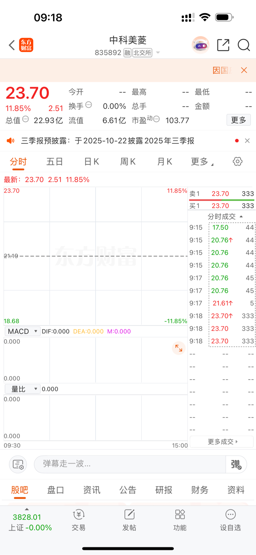Image resolution: width=256 pixels, height=555 pixels.
Task: Toggle the 弹 danmaku button
Action: (x=236, y=464)
